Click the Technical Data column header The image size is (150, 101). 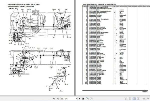click(123, 6)
